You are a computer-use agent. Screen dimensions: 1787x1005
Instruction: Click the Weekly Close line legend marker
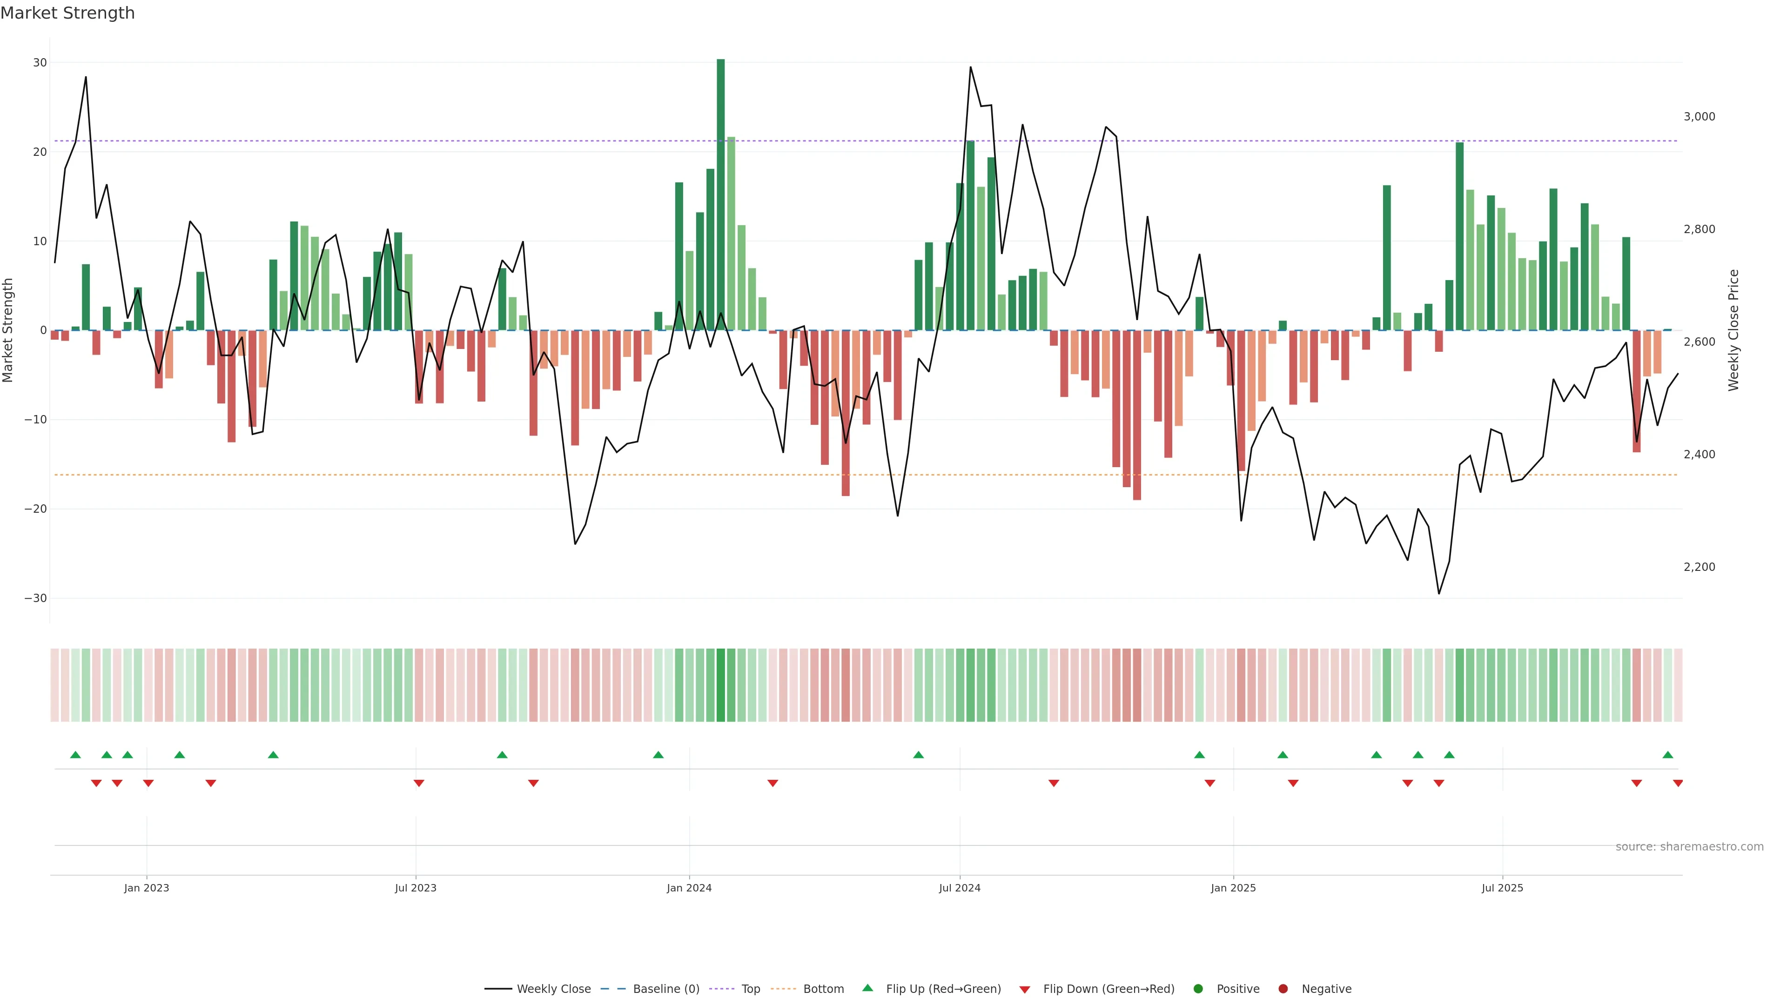(498, 988)
